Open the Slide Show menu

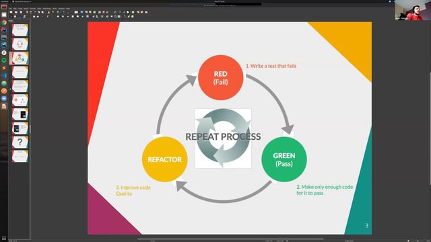point(46,9)
